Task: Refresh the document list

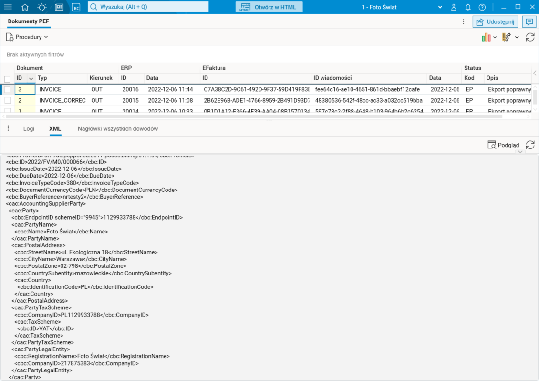Action: (530, 37)
